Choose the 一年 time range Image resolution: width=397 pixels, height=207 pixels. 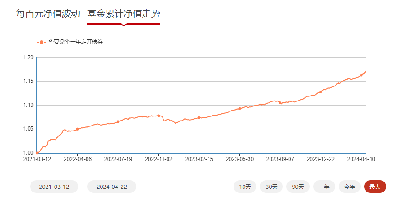[x=324, y=187]
